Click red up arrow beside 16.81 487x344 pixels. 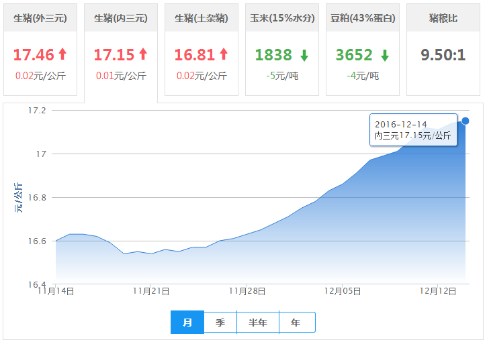tap(223, 55)
